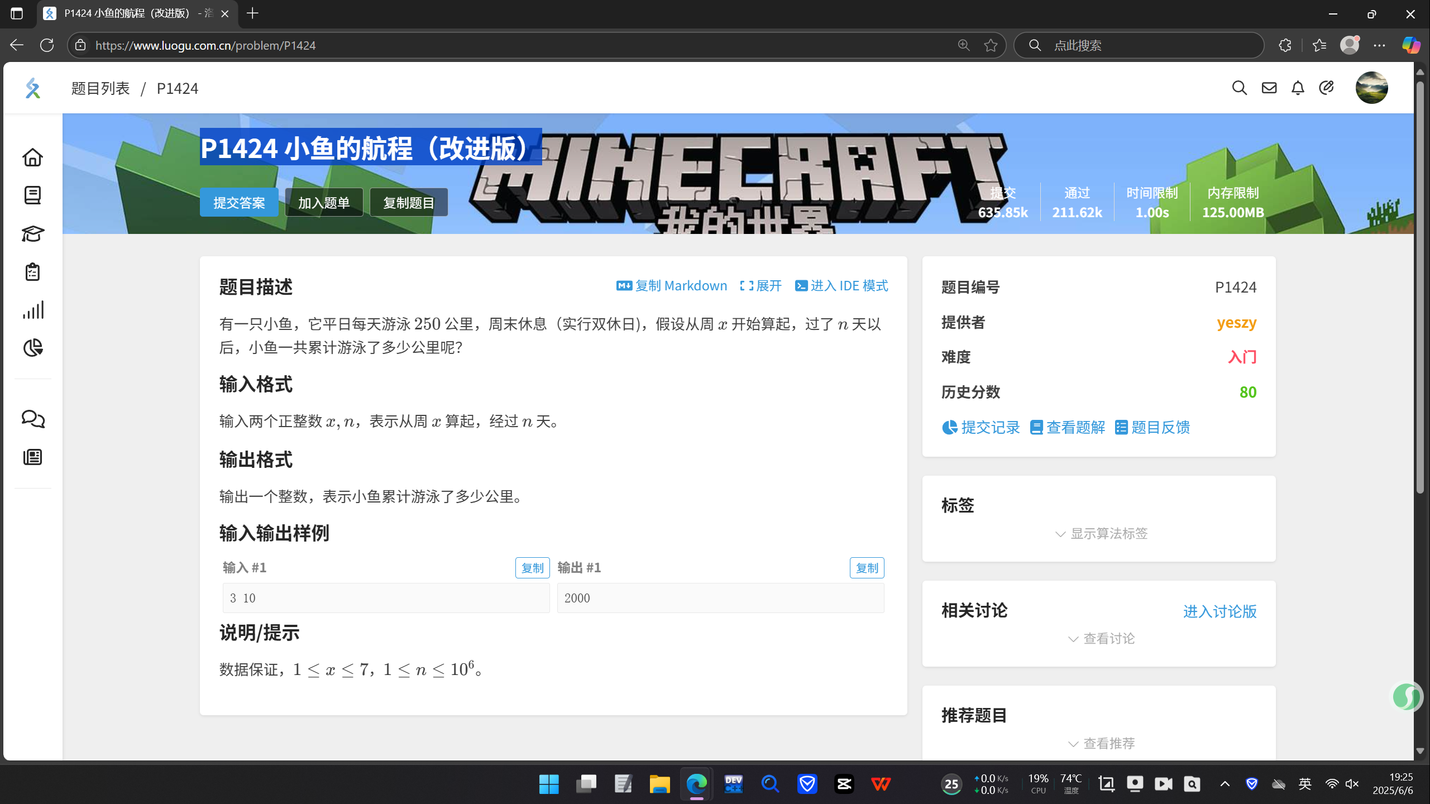Screen dimensions: 1430x804
Task: Click the search magnifier in site header
Action: point(1239,88)
